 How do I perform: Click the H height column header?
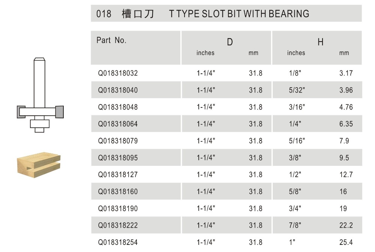pos(320,42)
